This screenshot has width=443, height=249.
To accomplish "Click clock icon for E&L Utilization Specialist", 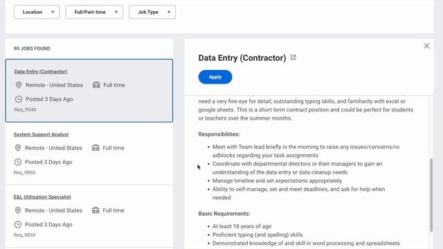I will [18, 224].
